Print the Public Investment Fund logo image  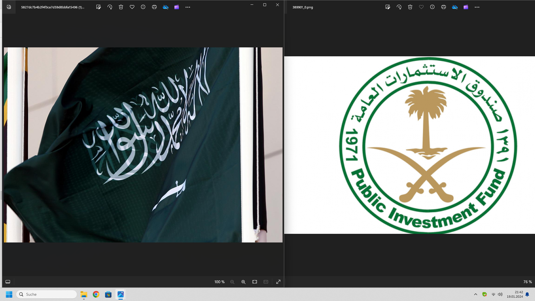tap(444, 7)
